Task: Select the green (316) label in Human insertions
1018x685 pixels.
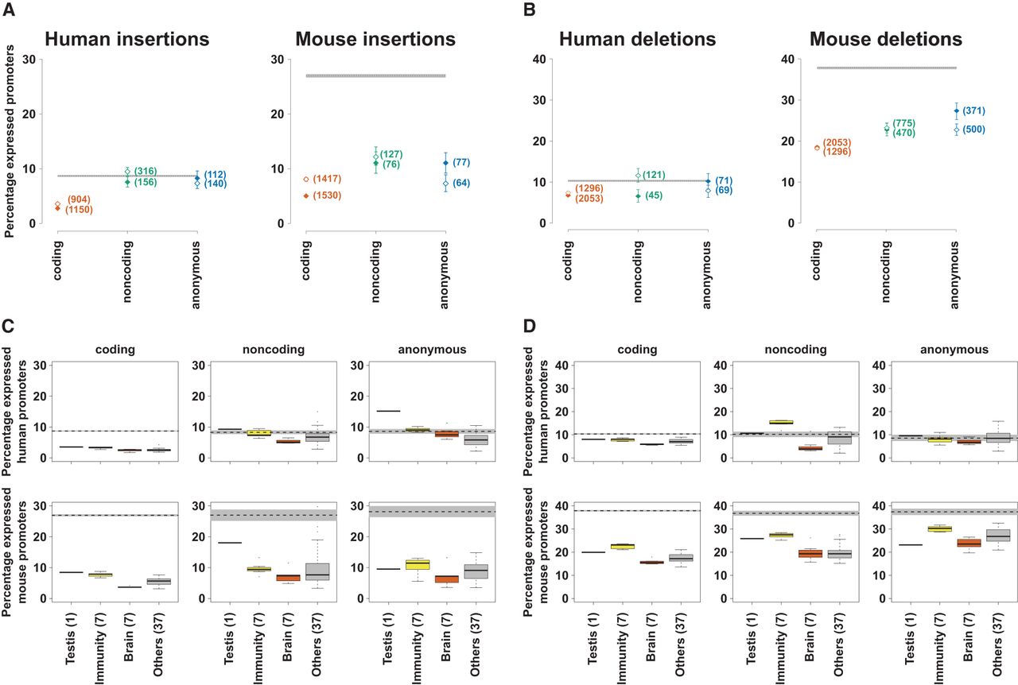Action: pos(145,172)
